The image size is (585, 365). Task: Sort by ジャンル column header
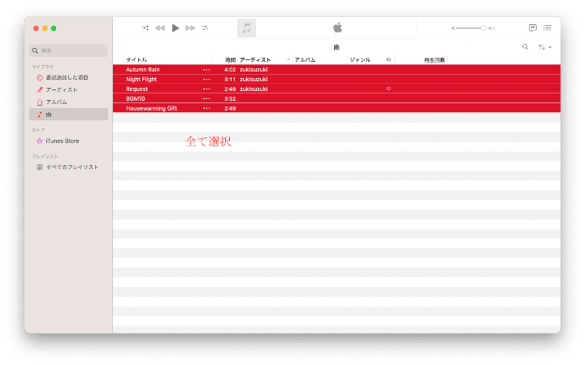click(x=361, y=59)
